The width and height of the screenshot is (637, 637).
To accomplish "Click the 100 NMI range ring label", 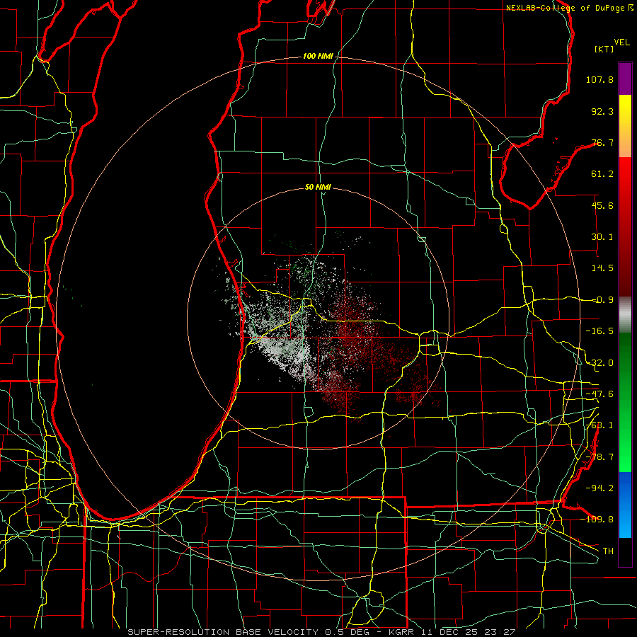I will point(318,56).
